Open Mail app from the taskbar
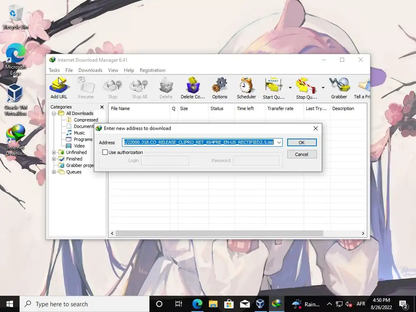This screenshot has width=416, height=312. pyautogui.click(x=245, y=304)
